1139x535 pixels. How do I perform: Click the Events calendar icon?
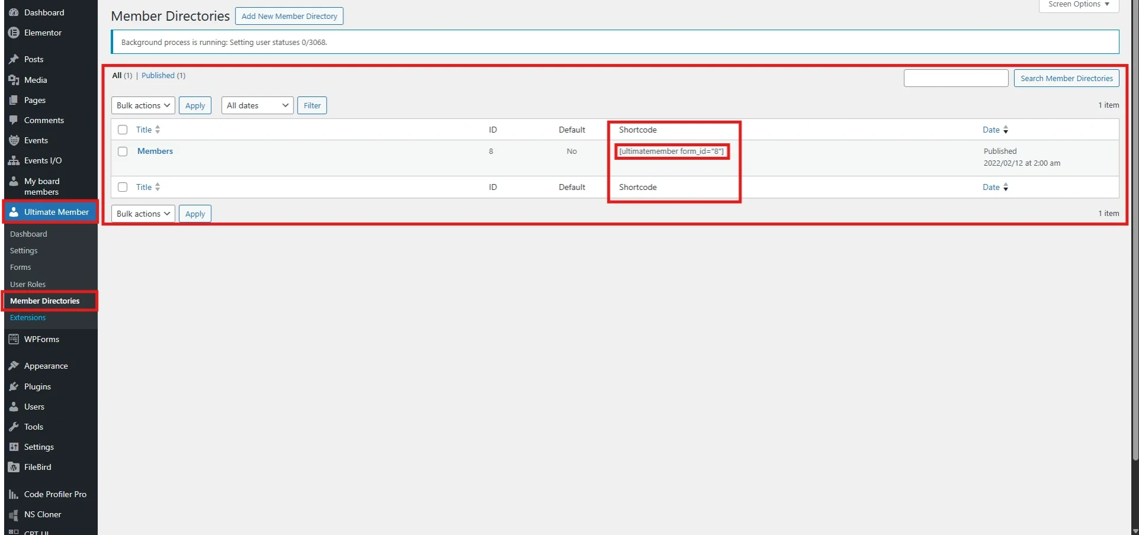(14, 140)
